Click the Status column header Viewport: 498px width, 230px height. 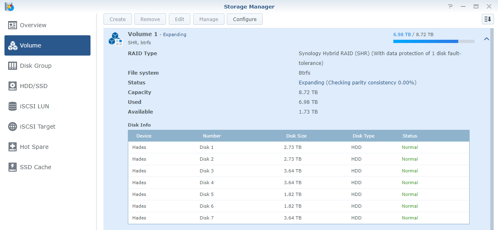click(x=410, y=136)
